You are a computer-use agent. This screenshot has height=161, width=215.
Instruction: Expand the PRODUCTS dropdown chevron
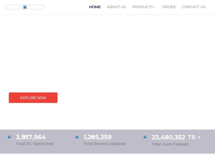coord(155,7)
